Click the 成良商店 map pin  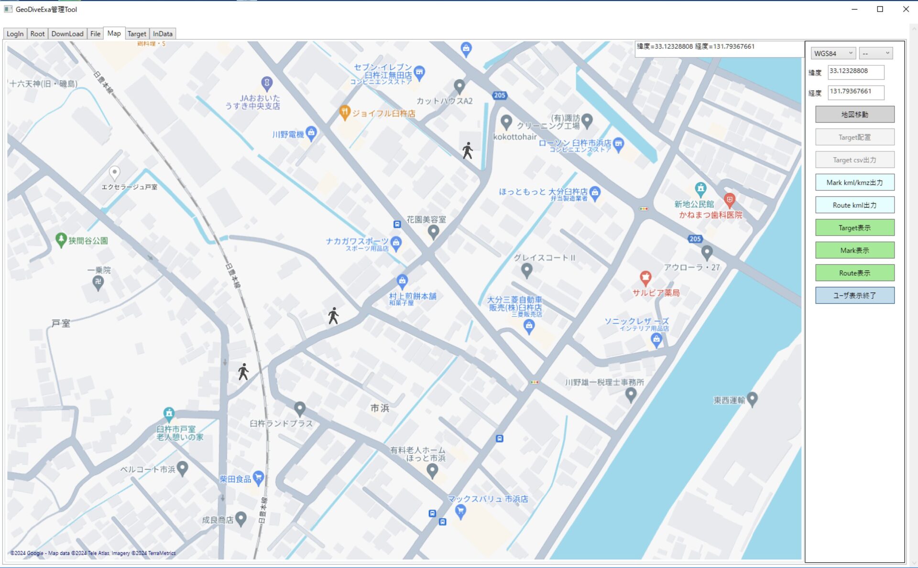click(x=241, y=519)
